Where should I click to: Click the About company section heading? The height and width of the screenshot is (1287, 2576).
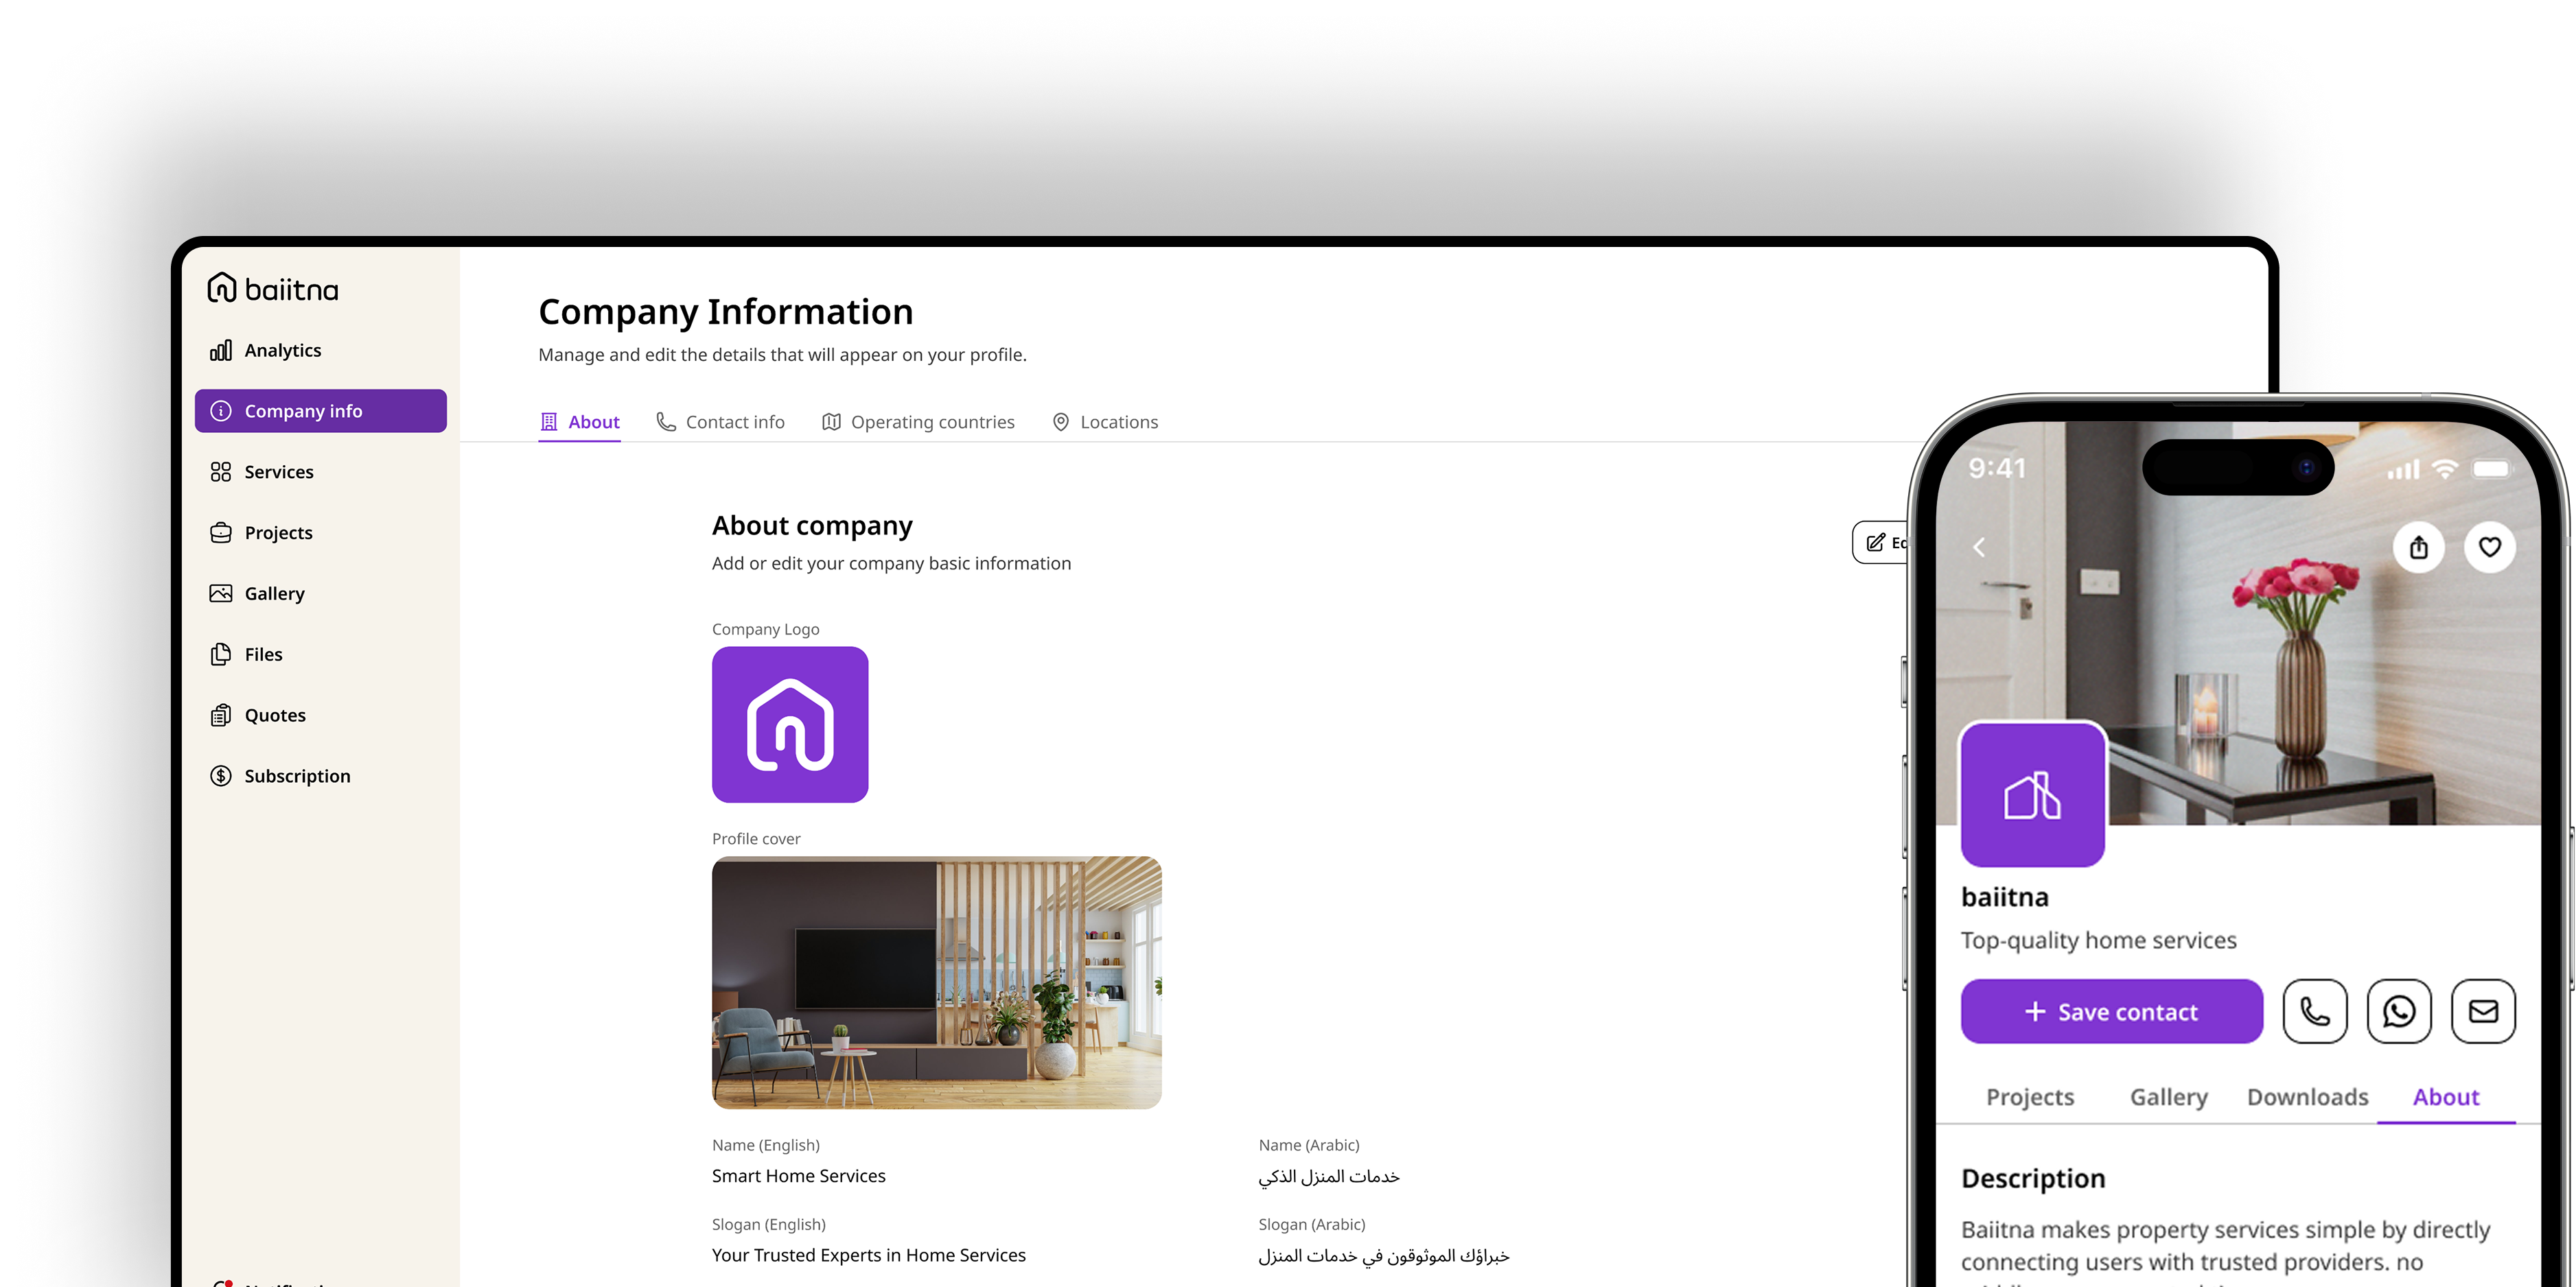point(812,526)
